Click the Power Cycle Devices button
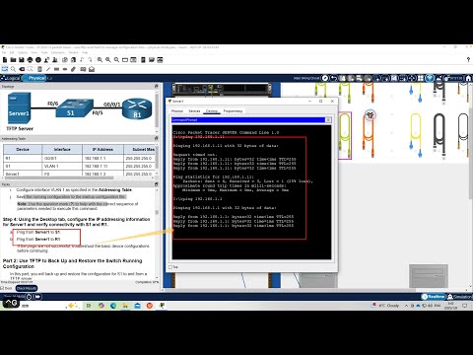This screenshot has height=355, width=473. tap(29, 297)
